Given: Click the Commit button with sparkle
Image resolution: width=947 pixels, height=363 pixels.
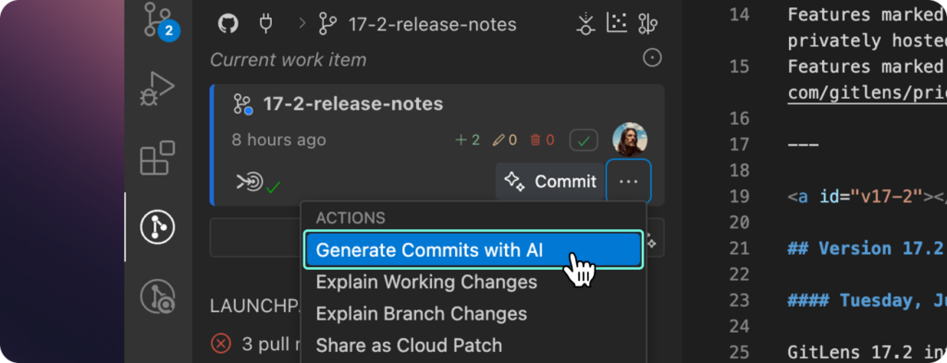Looking at the screenshot, I should pos(549,181).
